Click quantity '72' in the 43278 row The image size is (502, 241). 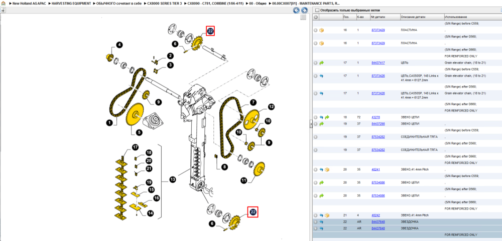358,117
